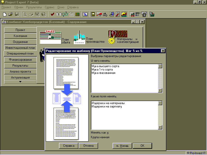The image size is (207, 155).
Task: Click the colored area chart toolbar icon
Action: click(124, 14)
